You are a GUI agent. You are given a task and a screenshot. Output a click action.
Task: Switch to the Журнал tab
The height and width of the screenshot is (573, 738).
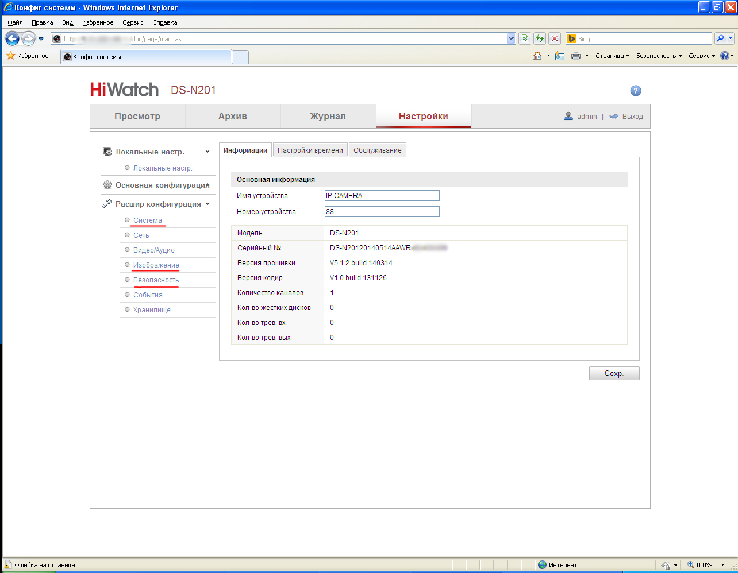coord(328,116)
